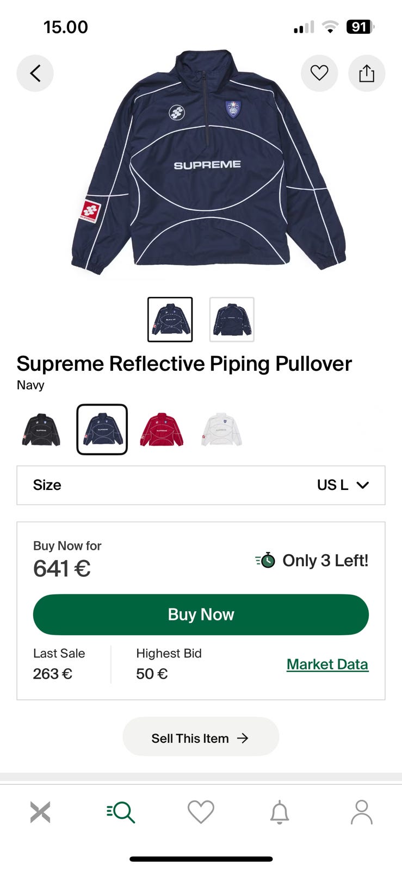Open the Market Data link
This screenshot has height=870, width=402.
tap(327, 664)
